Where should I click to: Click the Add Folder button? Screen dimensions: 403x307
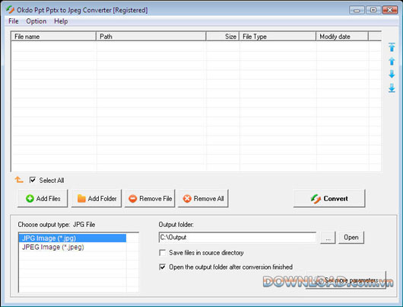pos(97,198)
